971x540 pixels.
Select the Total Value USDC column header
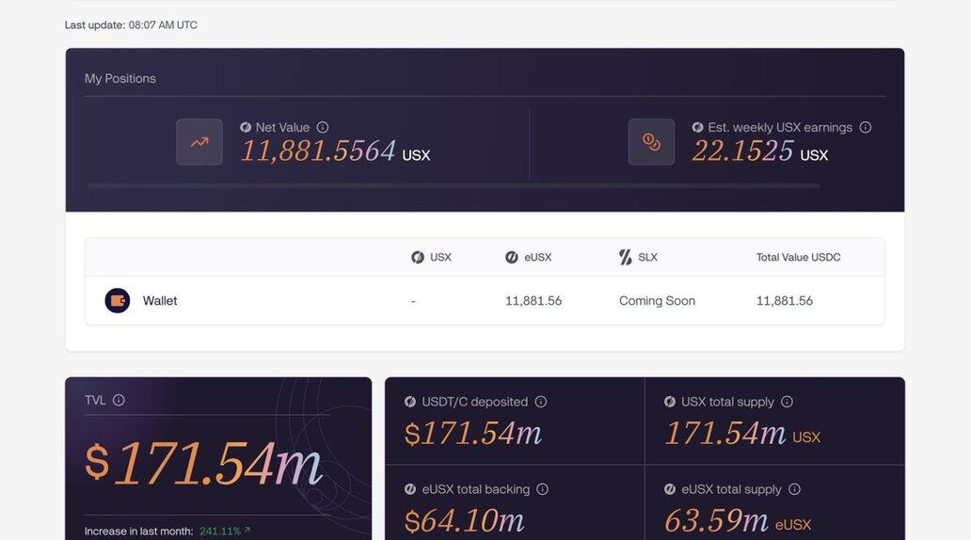(x=798, y=257)
